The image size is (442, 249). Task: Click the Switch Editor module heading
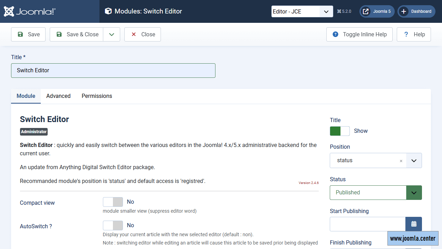pos(45,119)
